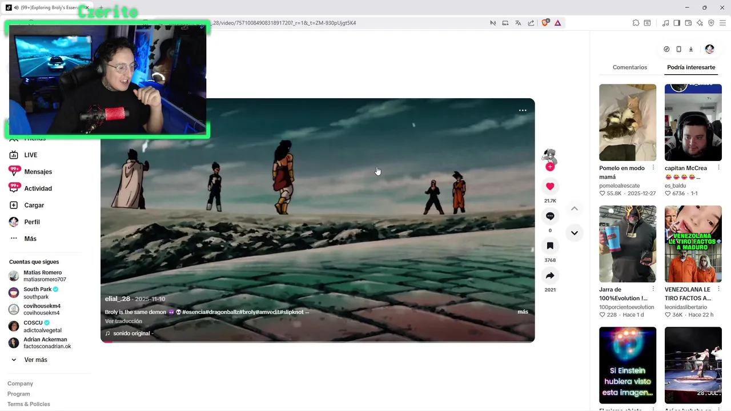Screen dimensions: 731x411
Task: Open Si Einstein hubiera visto thumbnail
Action: point(628,365)
